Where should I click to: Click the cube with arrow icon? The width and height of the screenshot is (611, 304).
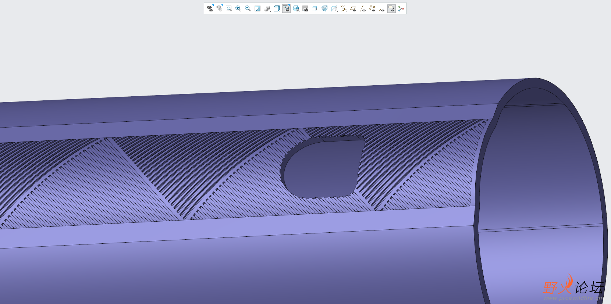(x=315, y=8)
